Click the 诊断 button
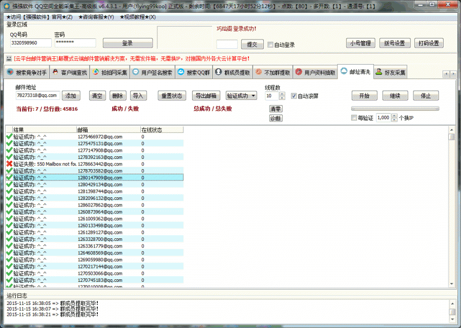The image size is (461, 328). 276,118
